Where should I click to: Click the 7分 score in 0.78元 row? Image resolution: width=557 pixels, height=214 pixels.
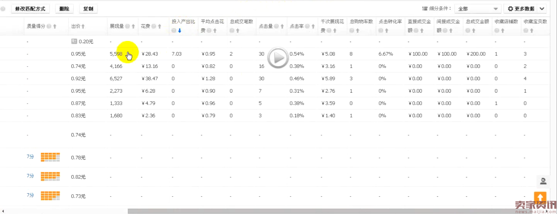click(x=30, y=156)
